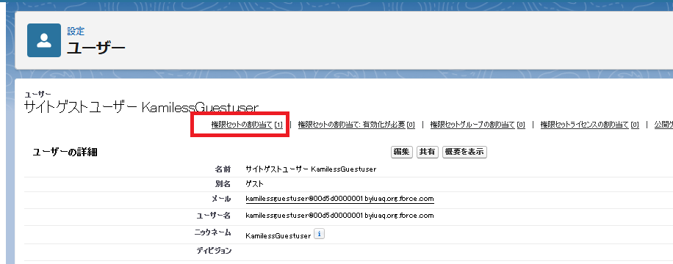673x264 pixels.
Task: Click the 概要を表示 button
Action: click(x=464, y=152)
